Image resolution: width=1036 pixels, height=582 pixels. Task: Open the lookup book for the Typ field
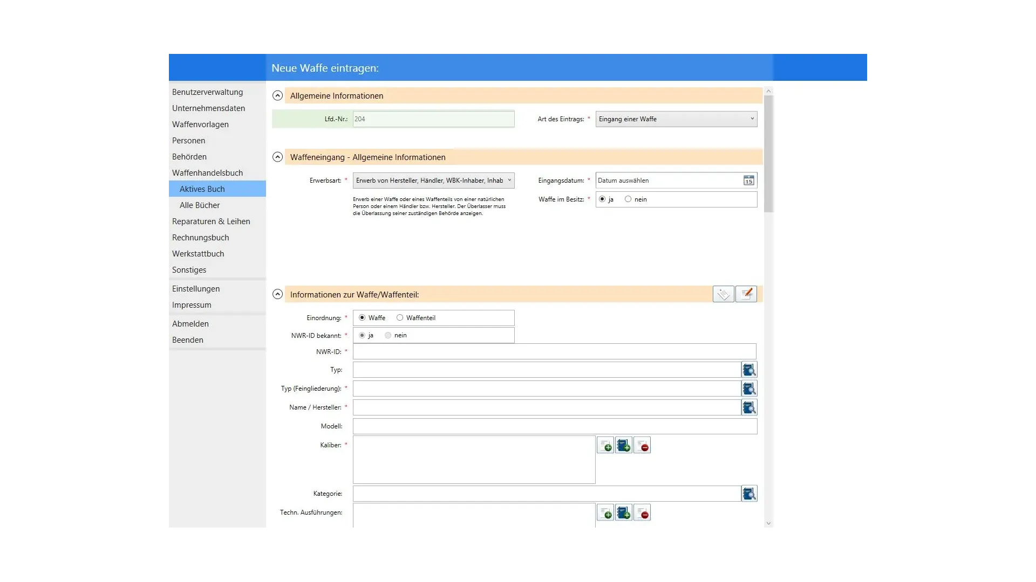[x=749, y=370]
